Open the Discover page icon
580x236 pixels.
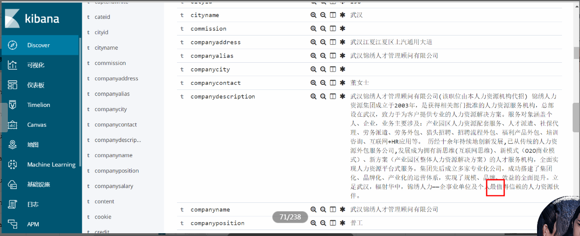[13, 45]
